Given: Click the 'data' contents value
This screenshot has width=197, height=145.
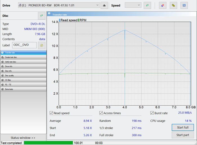Looking at the screenshot, I should [42, 39].
